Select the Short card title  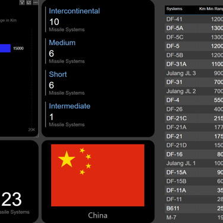[x=58, y=74]
